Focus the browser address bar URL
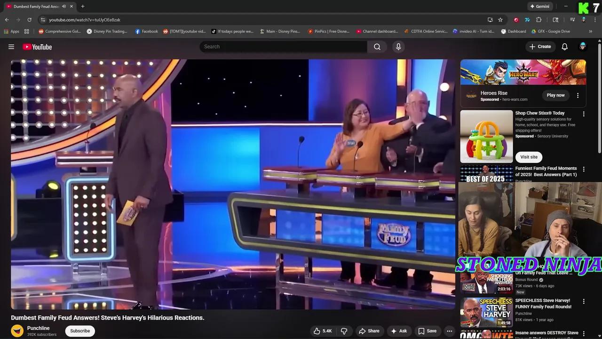The width and height of the screenshot is (602, 339). [x=85, y=20]
